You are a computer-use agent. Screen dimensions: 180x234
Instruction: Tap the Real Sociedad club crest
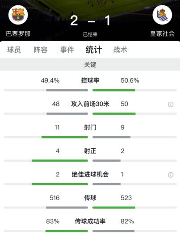162,15
